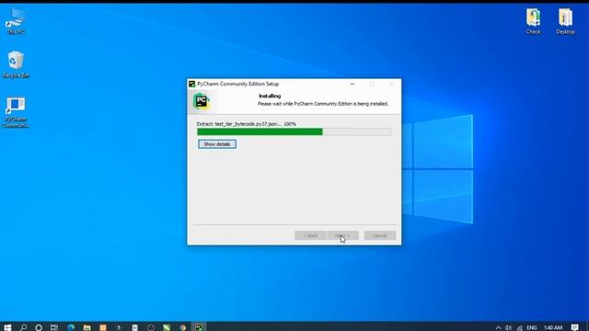This screenshot has width=589, height=331.
Task: Open Task View
Action: coord(54,327)
